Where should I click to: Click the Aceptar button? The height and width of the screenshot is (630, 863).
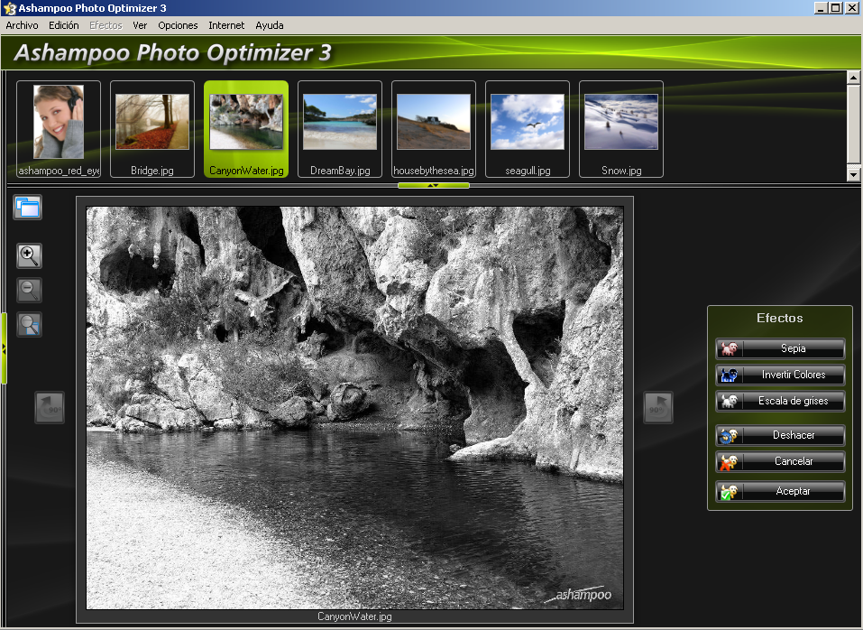(x=780, y=492)
